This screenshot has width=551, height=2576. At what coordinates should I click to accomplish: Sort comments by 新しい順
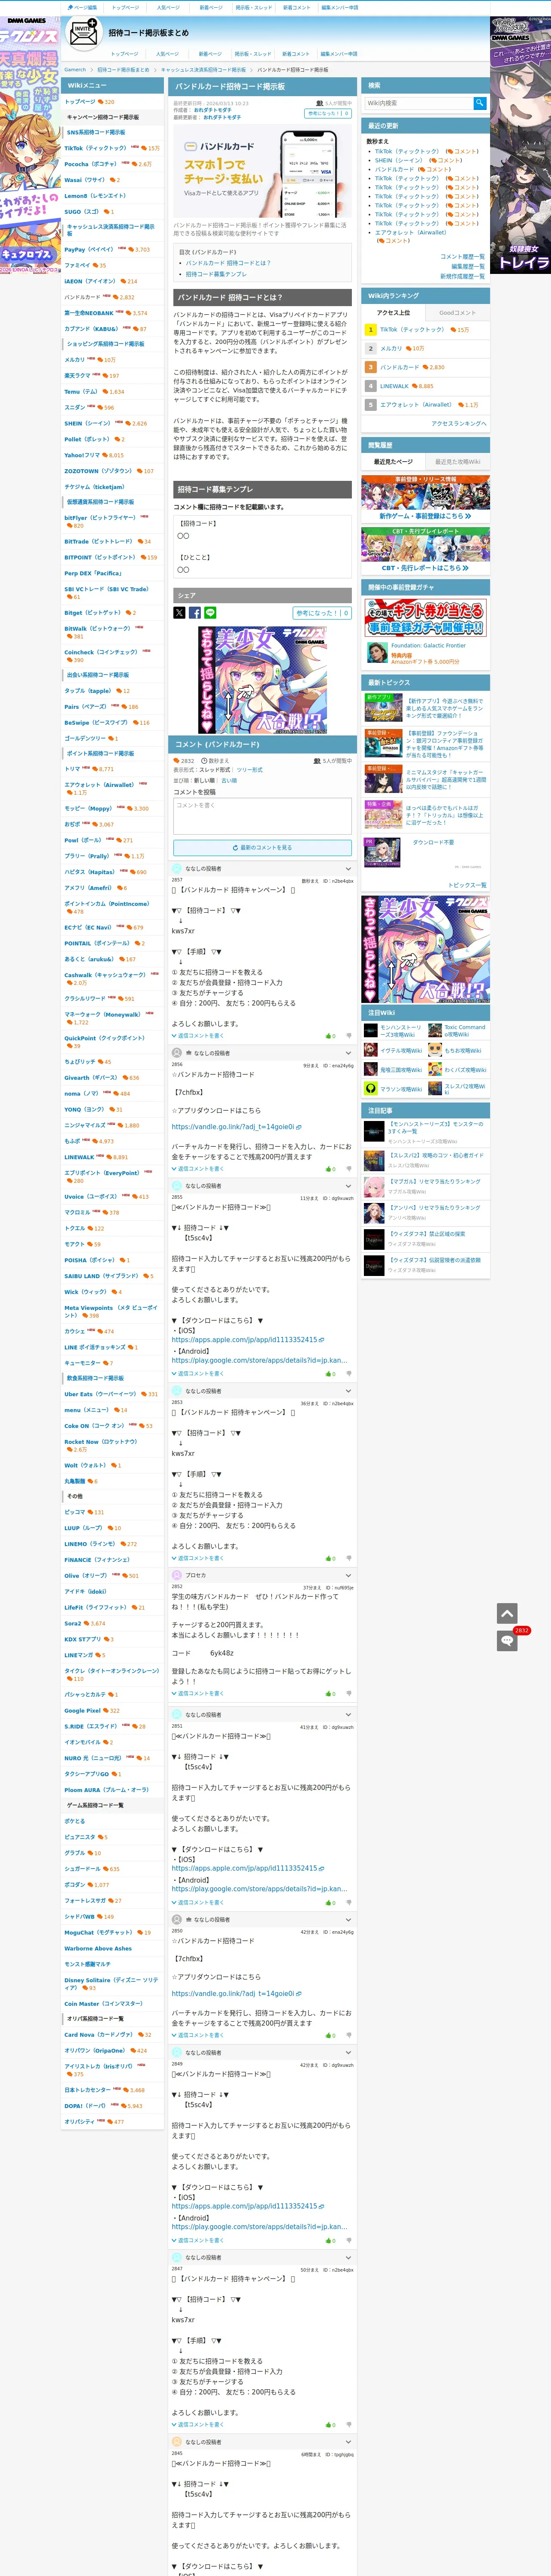206,780
